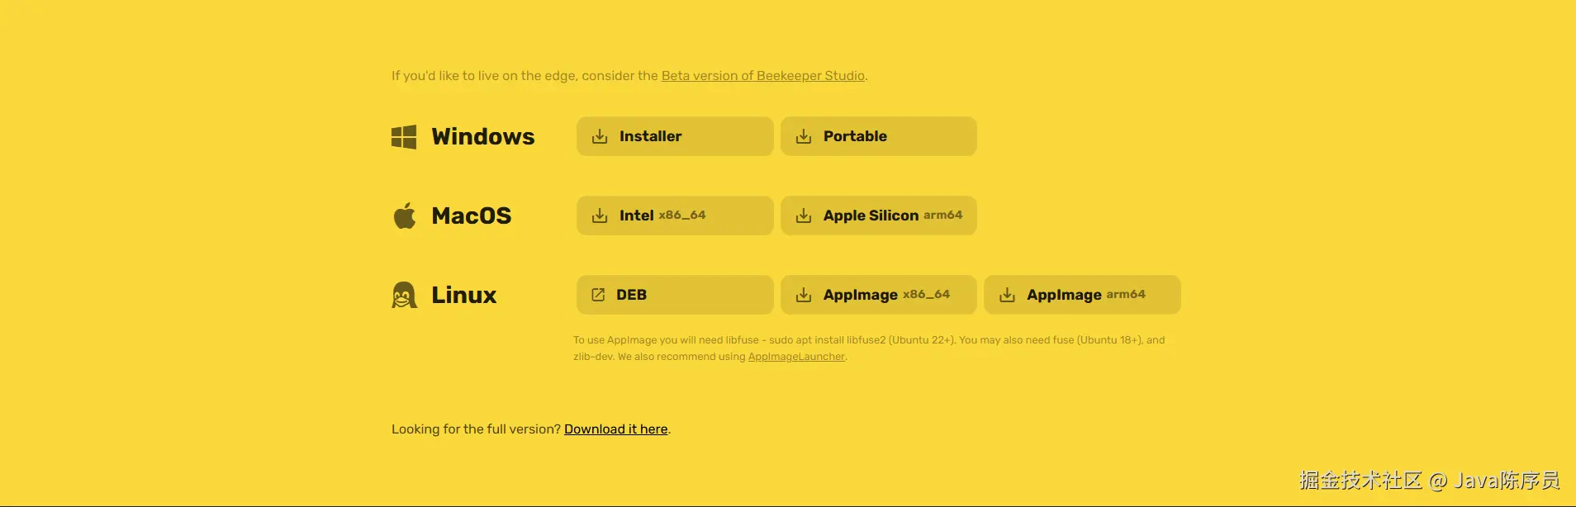Open the Beta version of Beekeeper Studio link
Viewport: 1576px width, 507px height.
[x=762, y=76]
